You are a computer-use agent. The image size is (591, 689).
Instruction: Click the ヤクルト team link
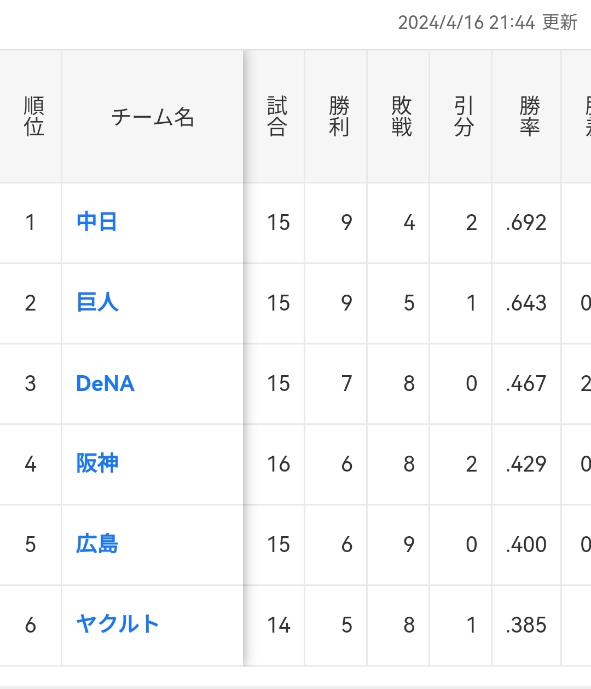(x=117, y=624)
